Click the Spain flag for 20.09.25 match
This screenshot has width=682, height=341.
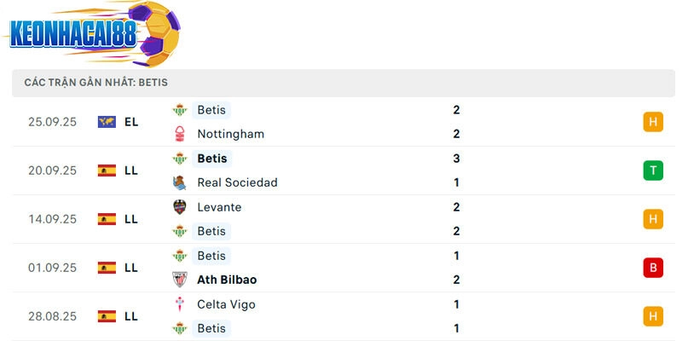(x=107, y=170)
